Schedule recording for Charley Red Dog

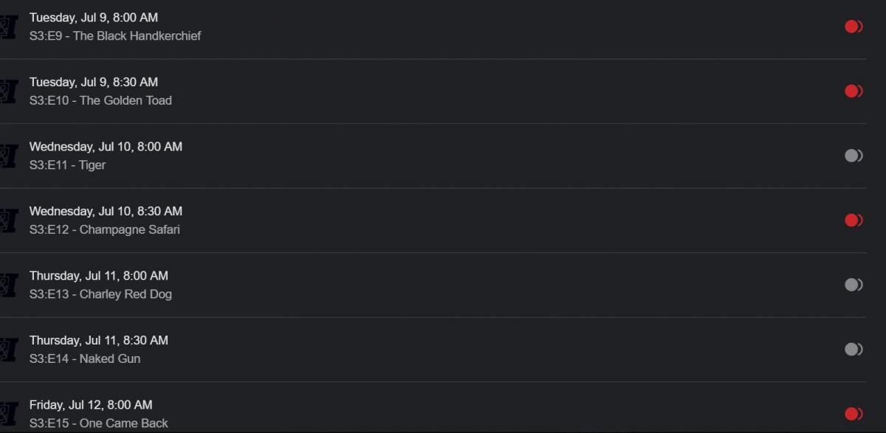click(x=854, y=285)
